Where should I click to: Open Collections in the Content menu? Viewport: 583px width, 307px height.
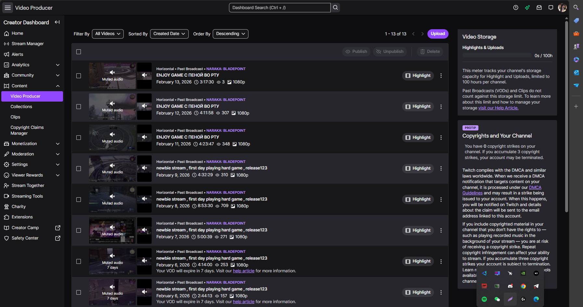pyautogui.click(x=21, y=107)
